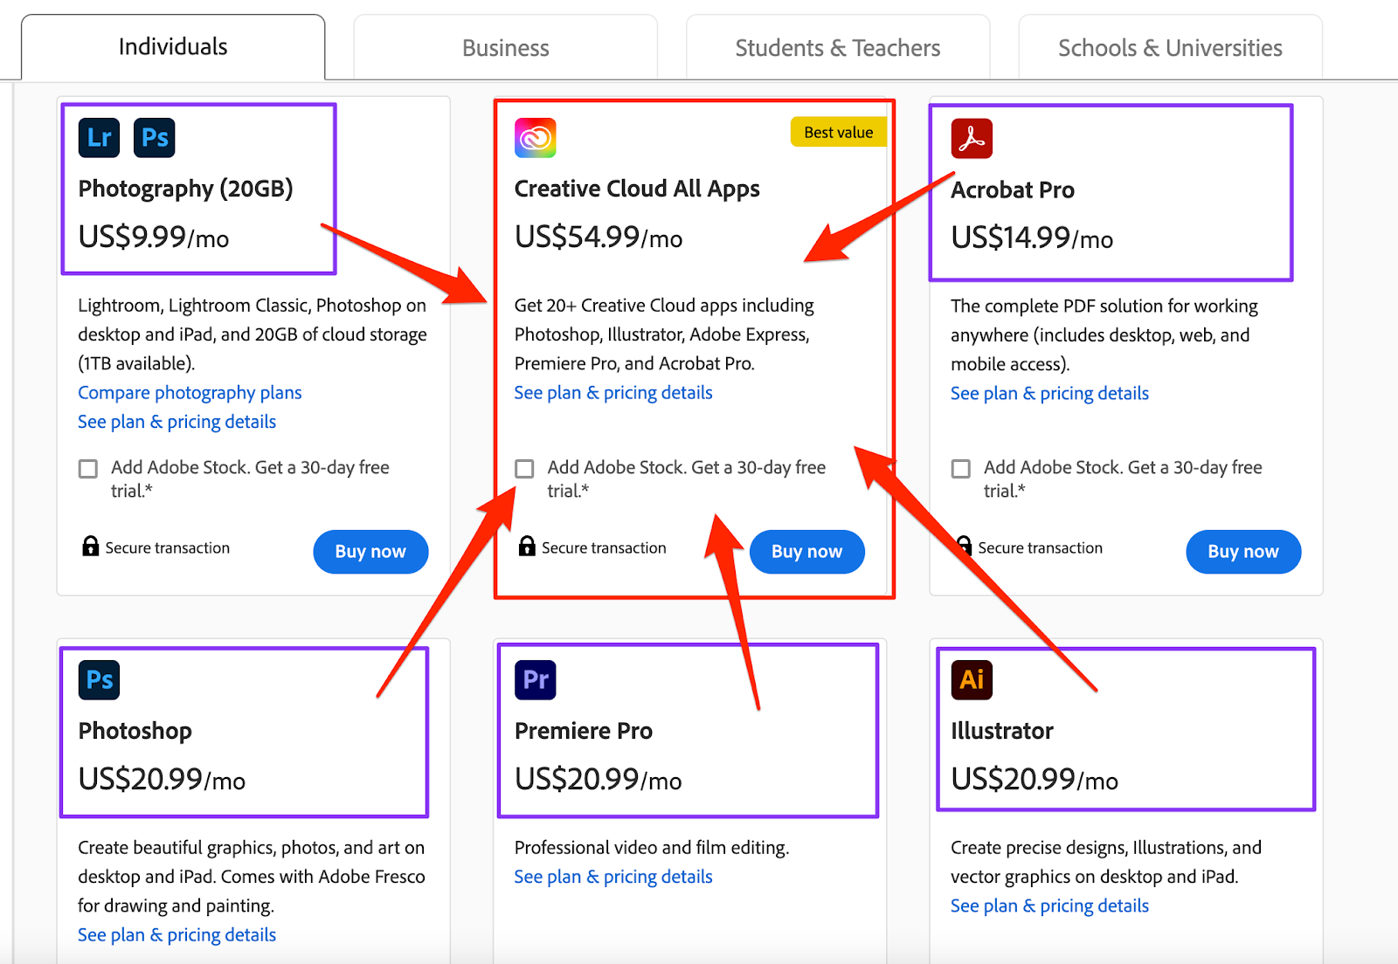The image size is (1398, 964).
Task: Click the Creative Cloud All Apps heading
Action: pyautogui.click(x=637, y=189)
